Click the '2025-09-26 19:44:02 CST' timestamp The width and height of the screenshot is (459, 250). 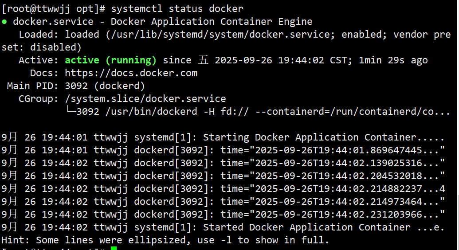coord(281,60)
